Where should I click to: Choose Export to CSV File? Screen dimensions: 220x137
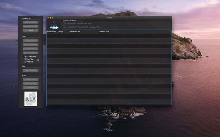point(31,45)
